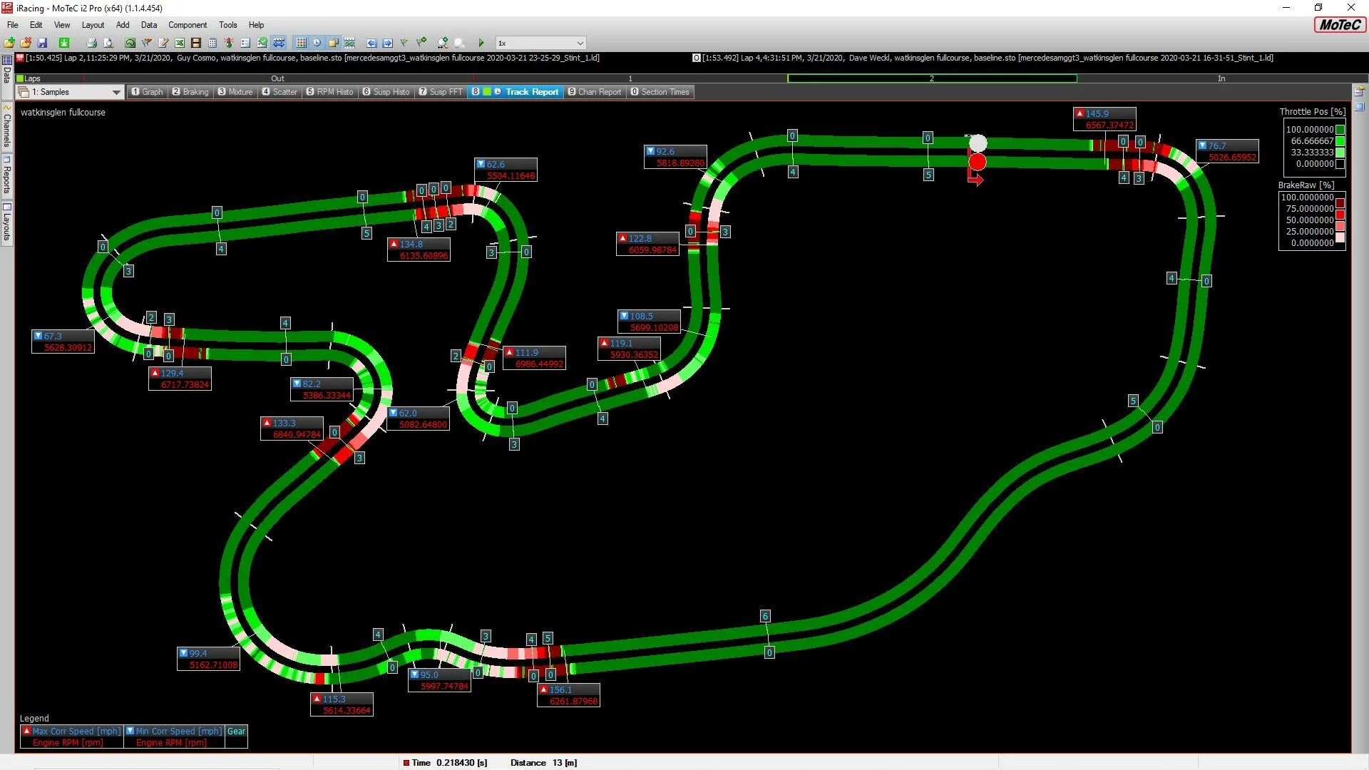Click the Open Log File toolbar icon
Viewport: 1369px width, 770px height.
point(9,43)
